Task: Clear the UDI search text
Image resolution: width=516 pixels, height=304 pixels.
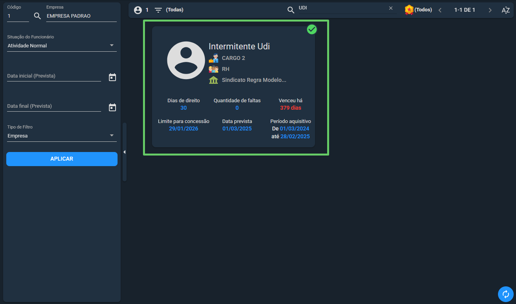Action: coord(391,8)
